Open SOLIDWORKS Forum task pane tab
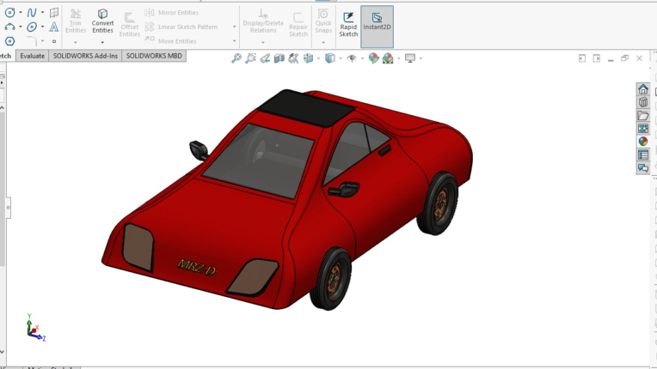Image resolution: width=657 pixels, height=369 pixels. point(643,168)
